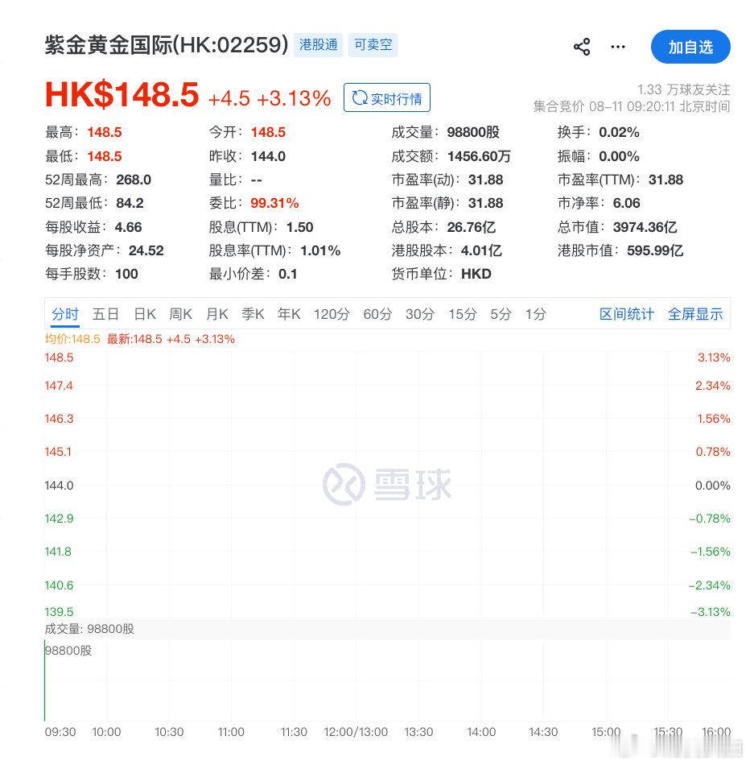Switch to the 60分 tab
Image resolution: width=750 pixels, height=765 pixels.
[377, 314]
